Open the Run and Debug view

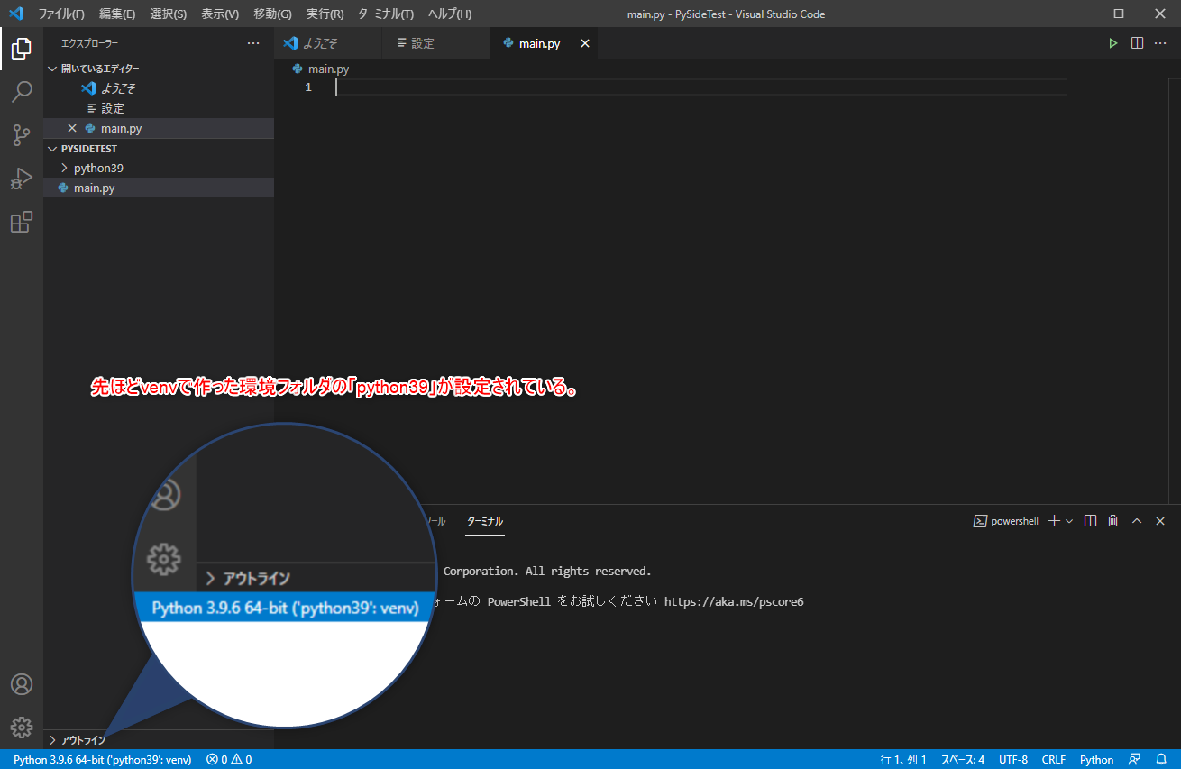22,179
